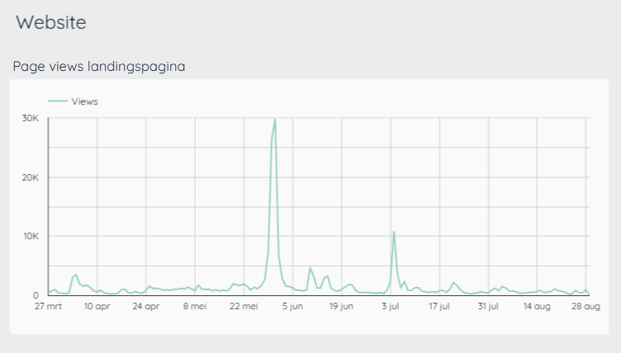This screenshot has height=353, width=621.
Task: Select the 28 aug date label
Action: (x=585, y=306)
